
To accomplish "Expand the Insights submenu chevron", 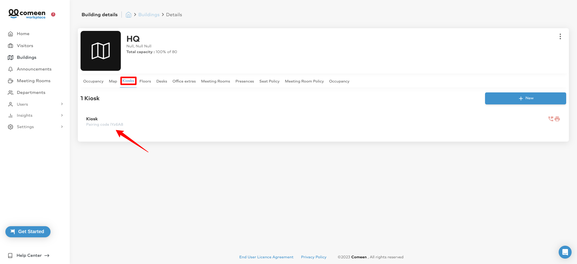I will (x=62, y=115).
